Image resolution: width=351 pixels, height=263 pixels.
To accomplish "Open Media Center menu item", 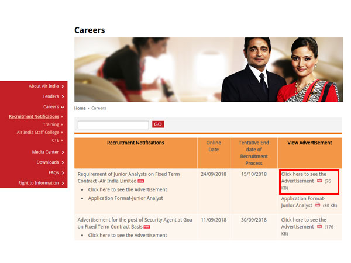I will pyautogui.click(x=45, y=152).
